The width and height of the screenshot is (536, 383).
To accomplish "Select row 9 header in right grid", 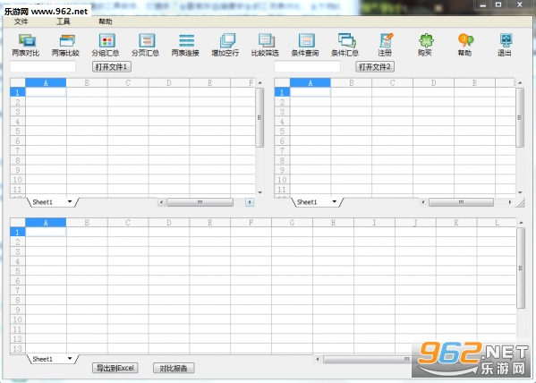I will pos(282,170).
